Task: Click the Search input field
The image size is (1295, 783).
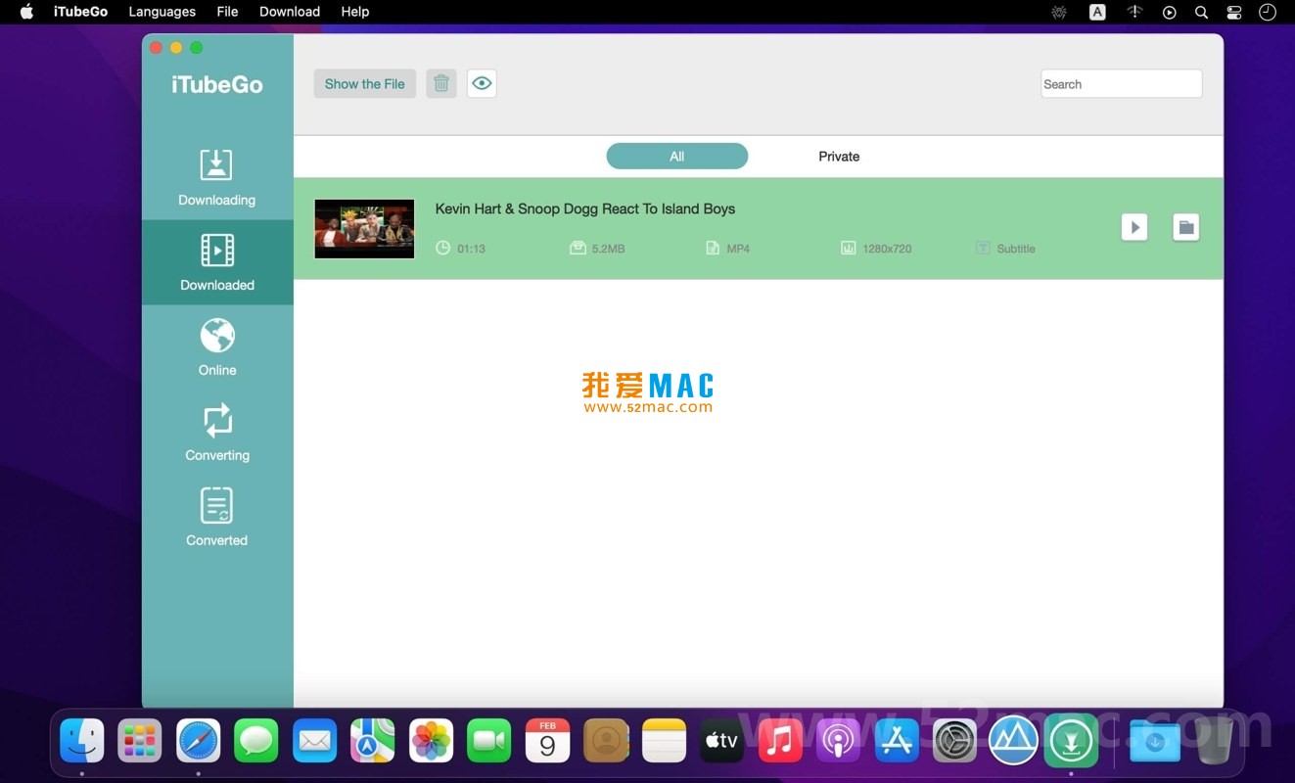Action: (1121, 83)
